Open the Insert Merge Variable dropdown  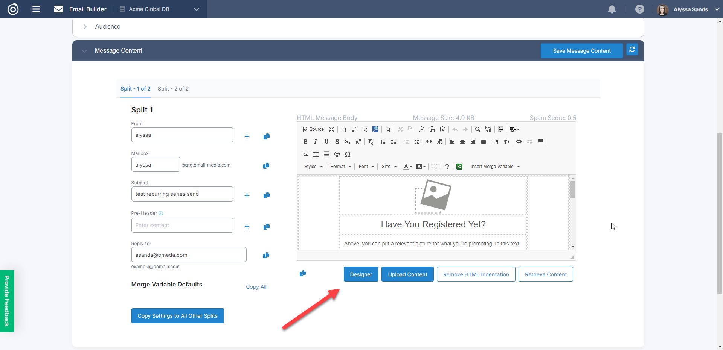click(x=495, y=167)
